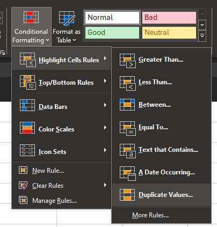Expand the Clear Rules submenu arrow

click(105, 185)
